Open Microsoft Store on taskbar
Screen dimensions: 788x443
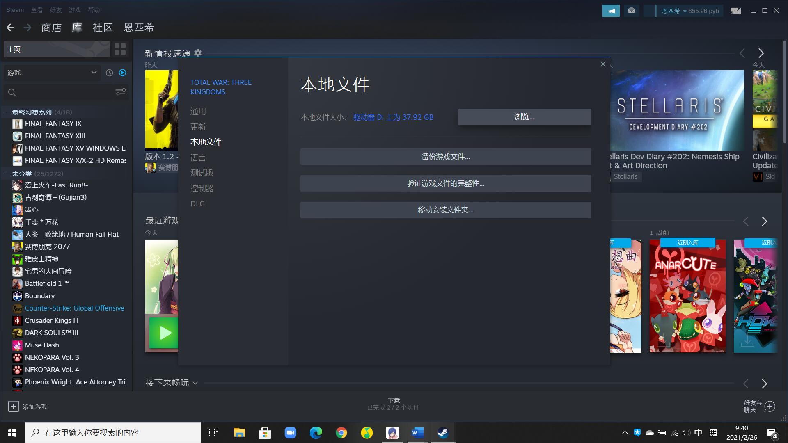(x=265, y=433)
